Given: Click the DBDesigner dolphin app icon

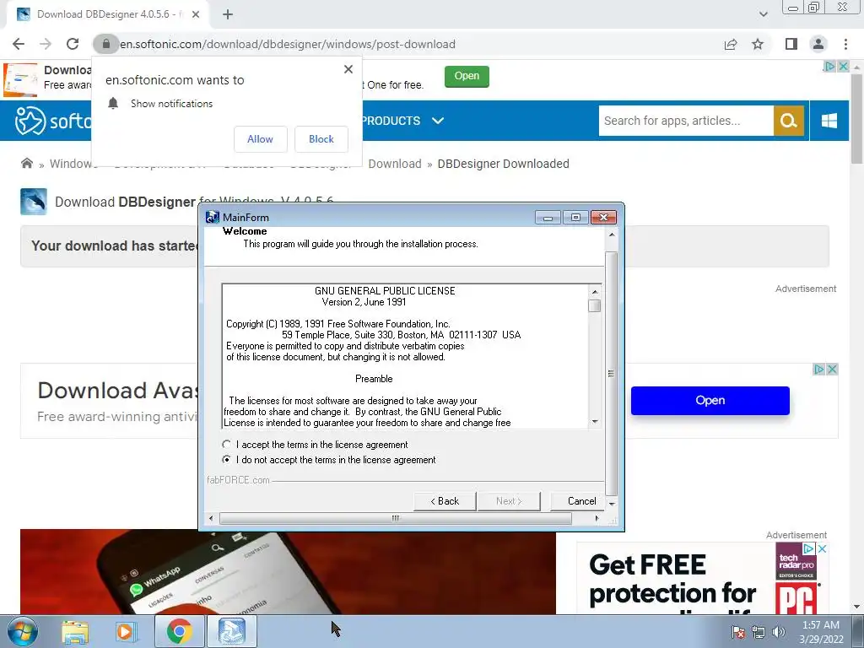Looking at the screenshot, I should point(34,202).
